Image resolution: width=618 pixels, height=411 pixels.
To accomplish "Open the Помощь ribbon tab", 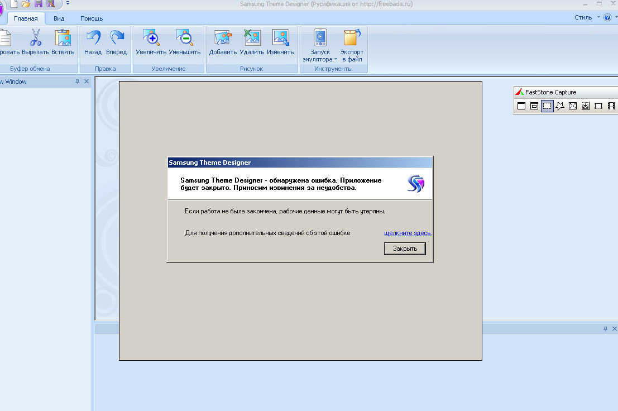I will click(x=92, y=18).
